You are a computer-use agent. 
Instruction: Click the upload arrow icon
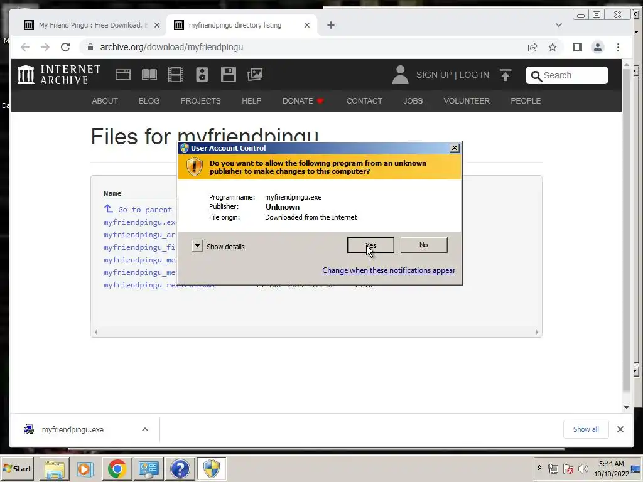[505, 75]
